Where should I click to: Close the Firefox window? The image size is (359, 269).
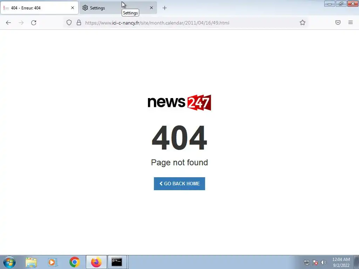tap(353, 4)
